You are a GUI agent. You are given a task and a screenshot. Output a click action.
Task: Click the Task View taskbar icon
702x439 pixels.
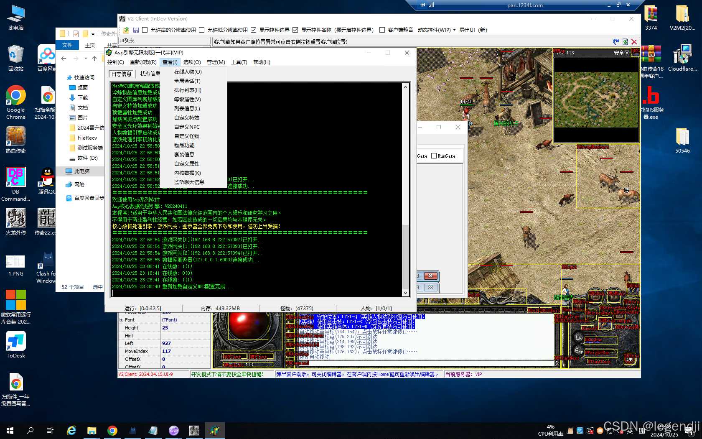tap(50, 430)
